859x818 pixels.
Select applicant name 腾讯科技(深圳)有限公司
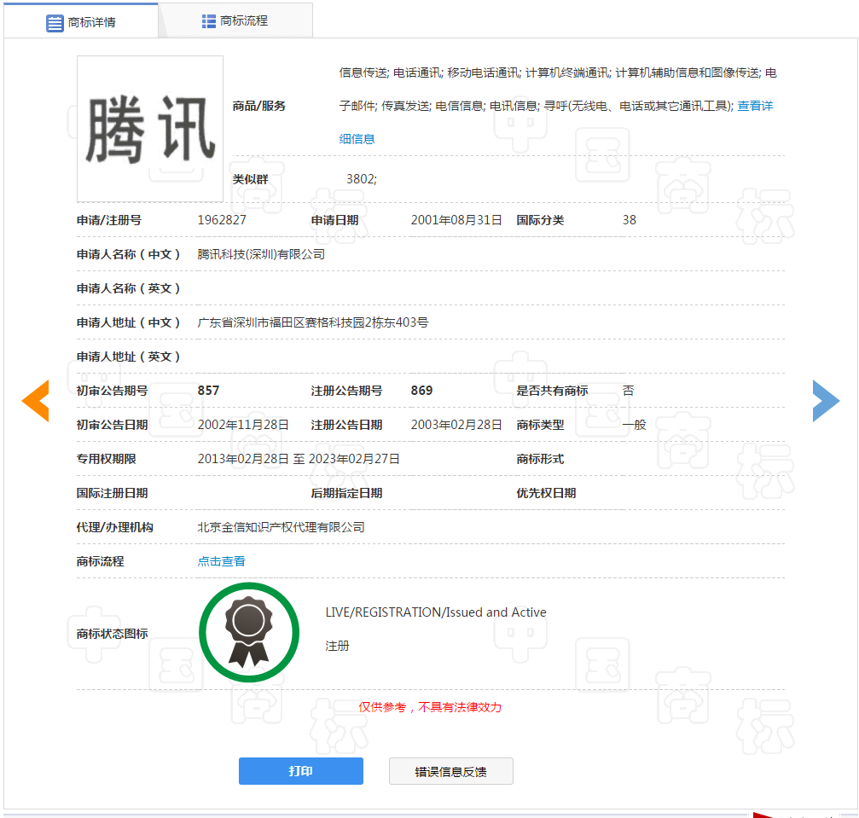click(261, 254)
